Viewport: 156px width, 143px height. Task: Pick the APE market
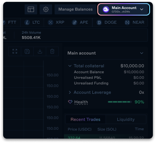80,22
